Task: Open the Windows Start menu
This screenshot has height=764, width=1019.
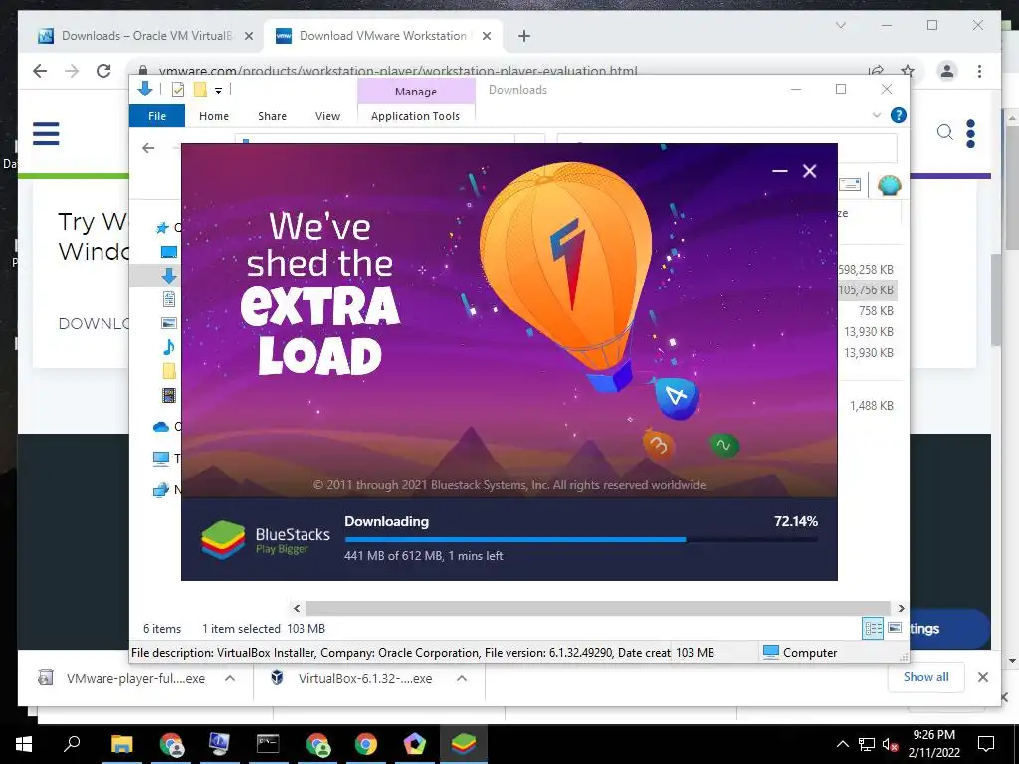Action: click(24, 744)
